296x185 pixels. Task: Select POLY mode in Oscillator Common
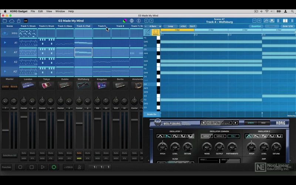[x=233, y=136]
